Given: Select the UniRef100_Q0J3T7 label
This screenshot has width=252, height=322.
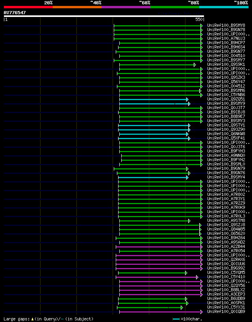Looking at the screenshot, I should click(226, 108).
